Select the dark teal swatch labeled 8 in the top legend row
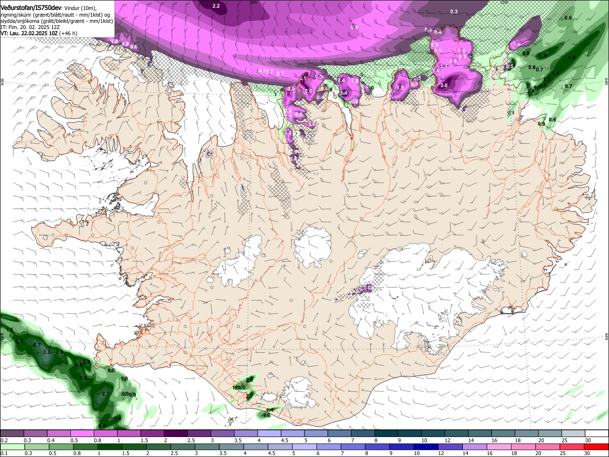Image resolution: width=609 pixels, height=457 pixels. pos(385,434)
